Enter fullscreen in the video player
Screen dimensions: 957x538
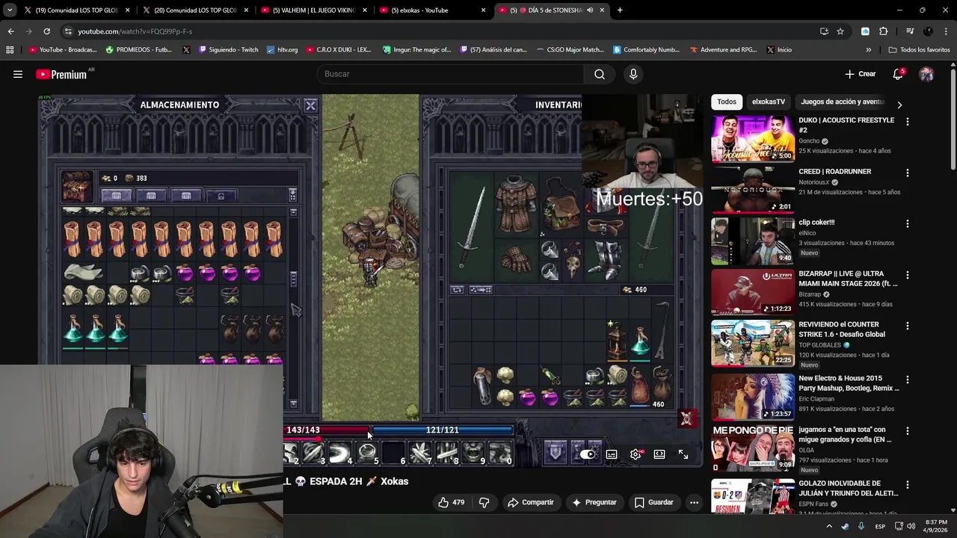coord(683,454)
